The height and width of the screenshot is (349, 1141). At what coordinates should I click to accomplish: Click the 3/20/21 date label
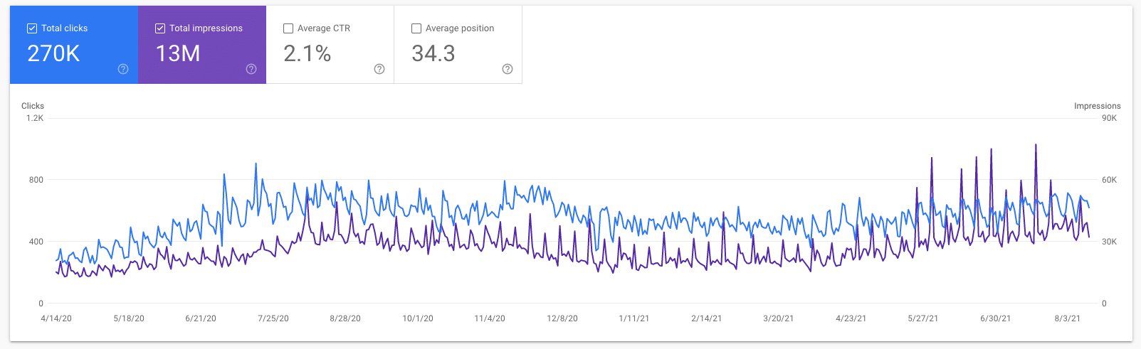tap(779, 318)
